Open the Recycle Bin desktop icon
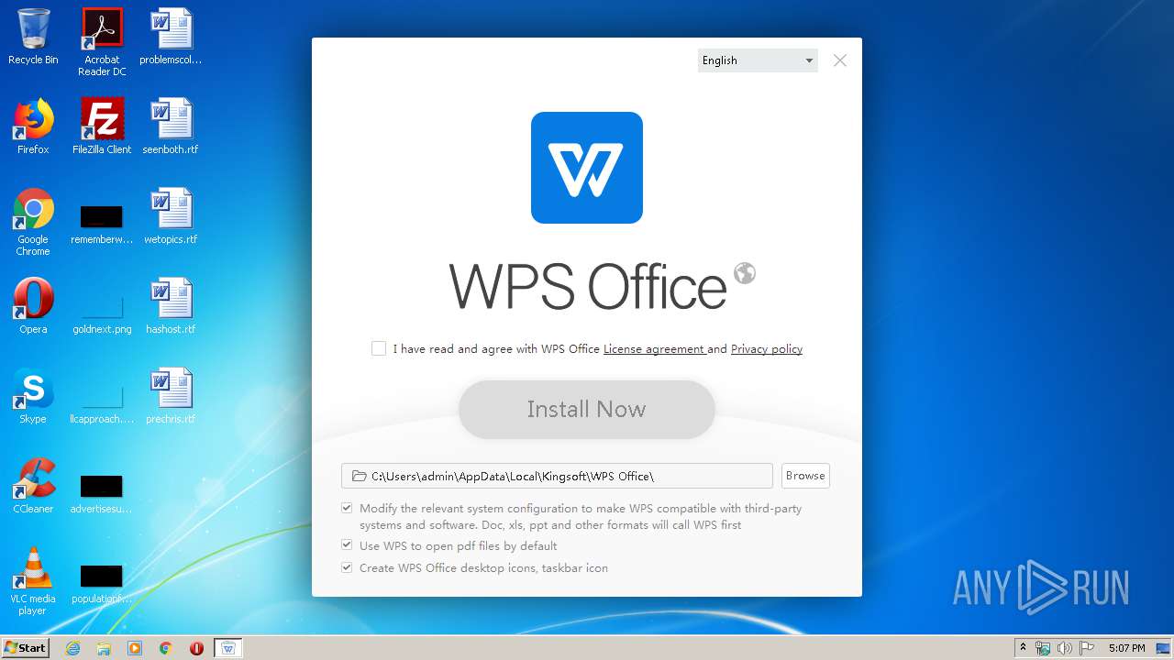Screen dimensions: 1174x660 pos(33,38)
